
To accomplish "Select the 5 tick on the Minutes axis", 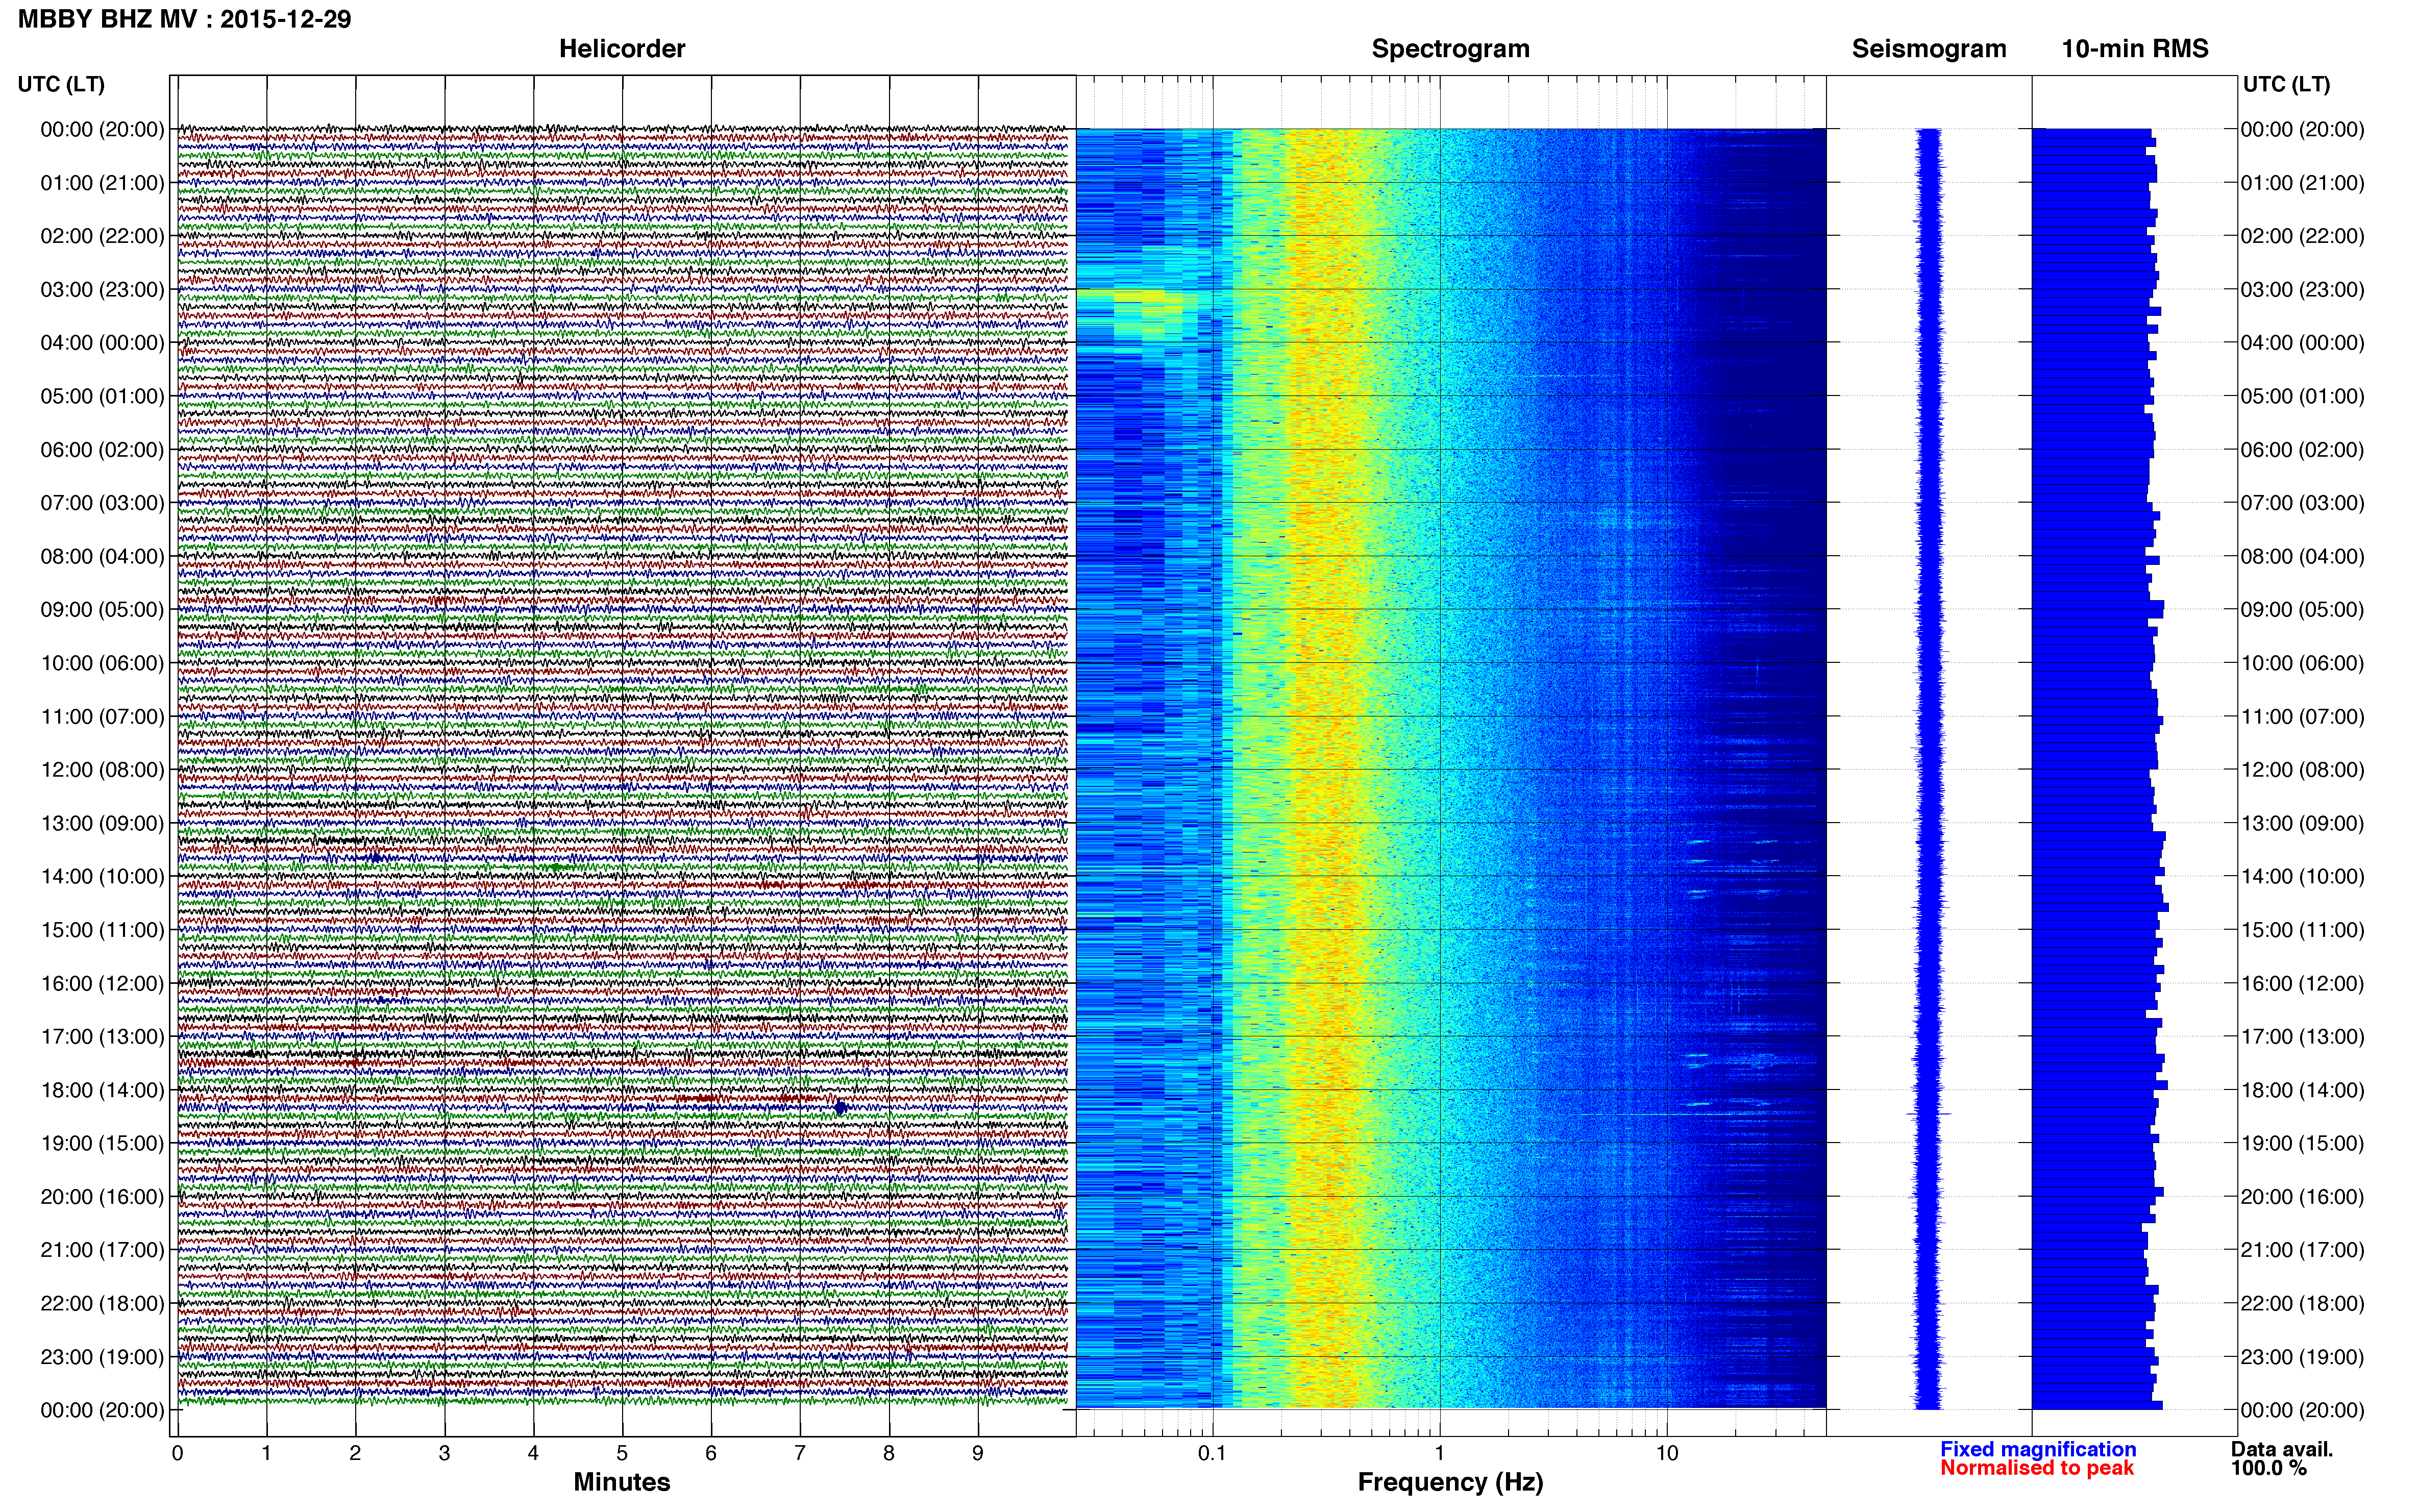I will [622, 1454].
